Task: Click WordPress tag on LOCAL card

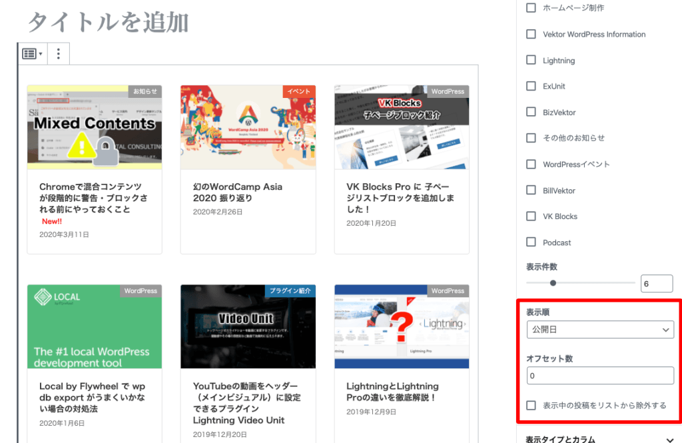Action: pos(141,290)
